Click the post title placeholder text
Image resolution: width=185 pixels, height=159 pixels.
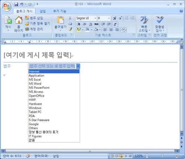click(x=38, y=55)
